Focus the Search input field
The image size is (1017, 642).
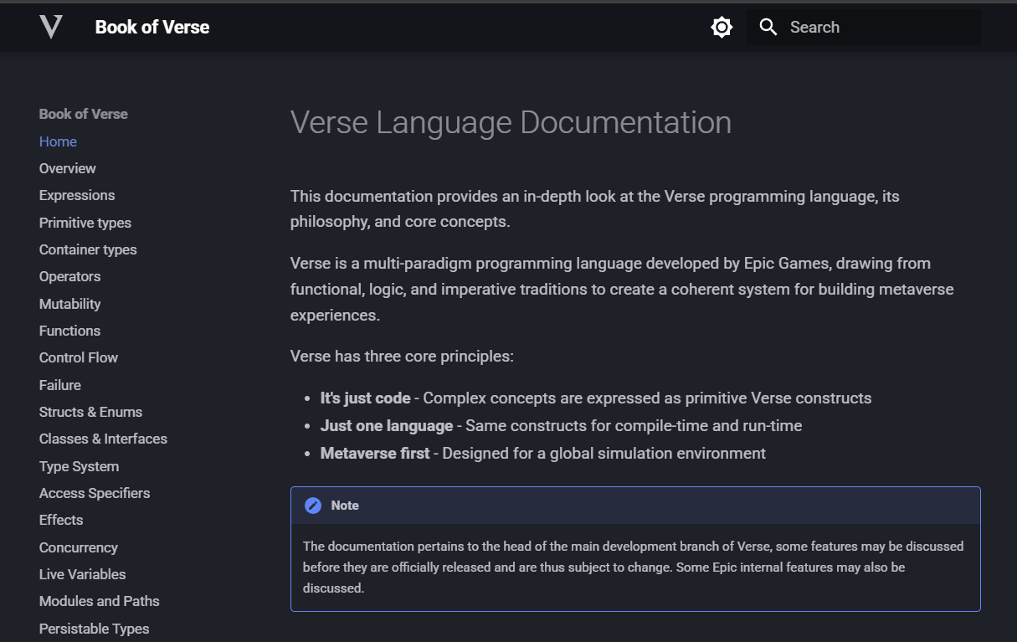click(x=864, y=28)
